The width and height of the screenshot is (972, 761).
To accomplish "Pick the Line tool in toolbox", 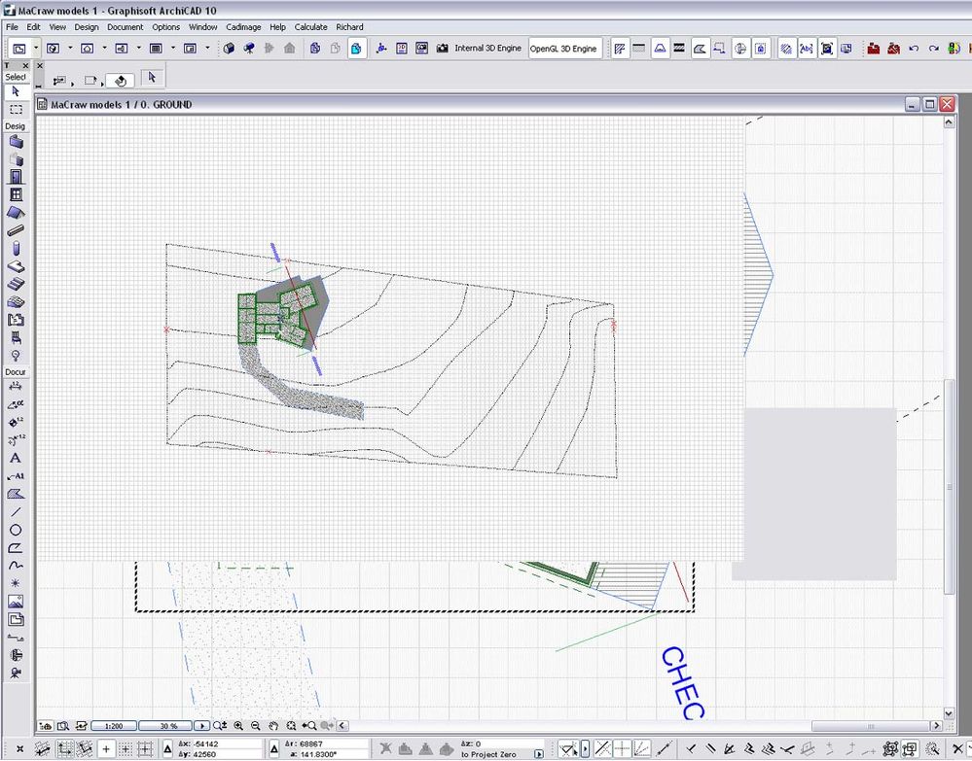I will pyautogui.click(x=16, y=511).
